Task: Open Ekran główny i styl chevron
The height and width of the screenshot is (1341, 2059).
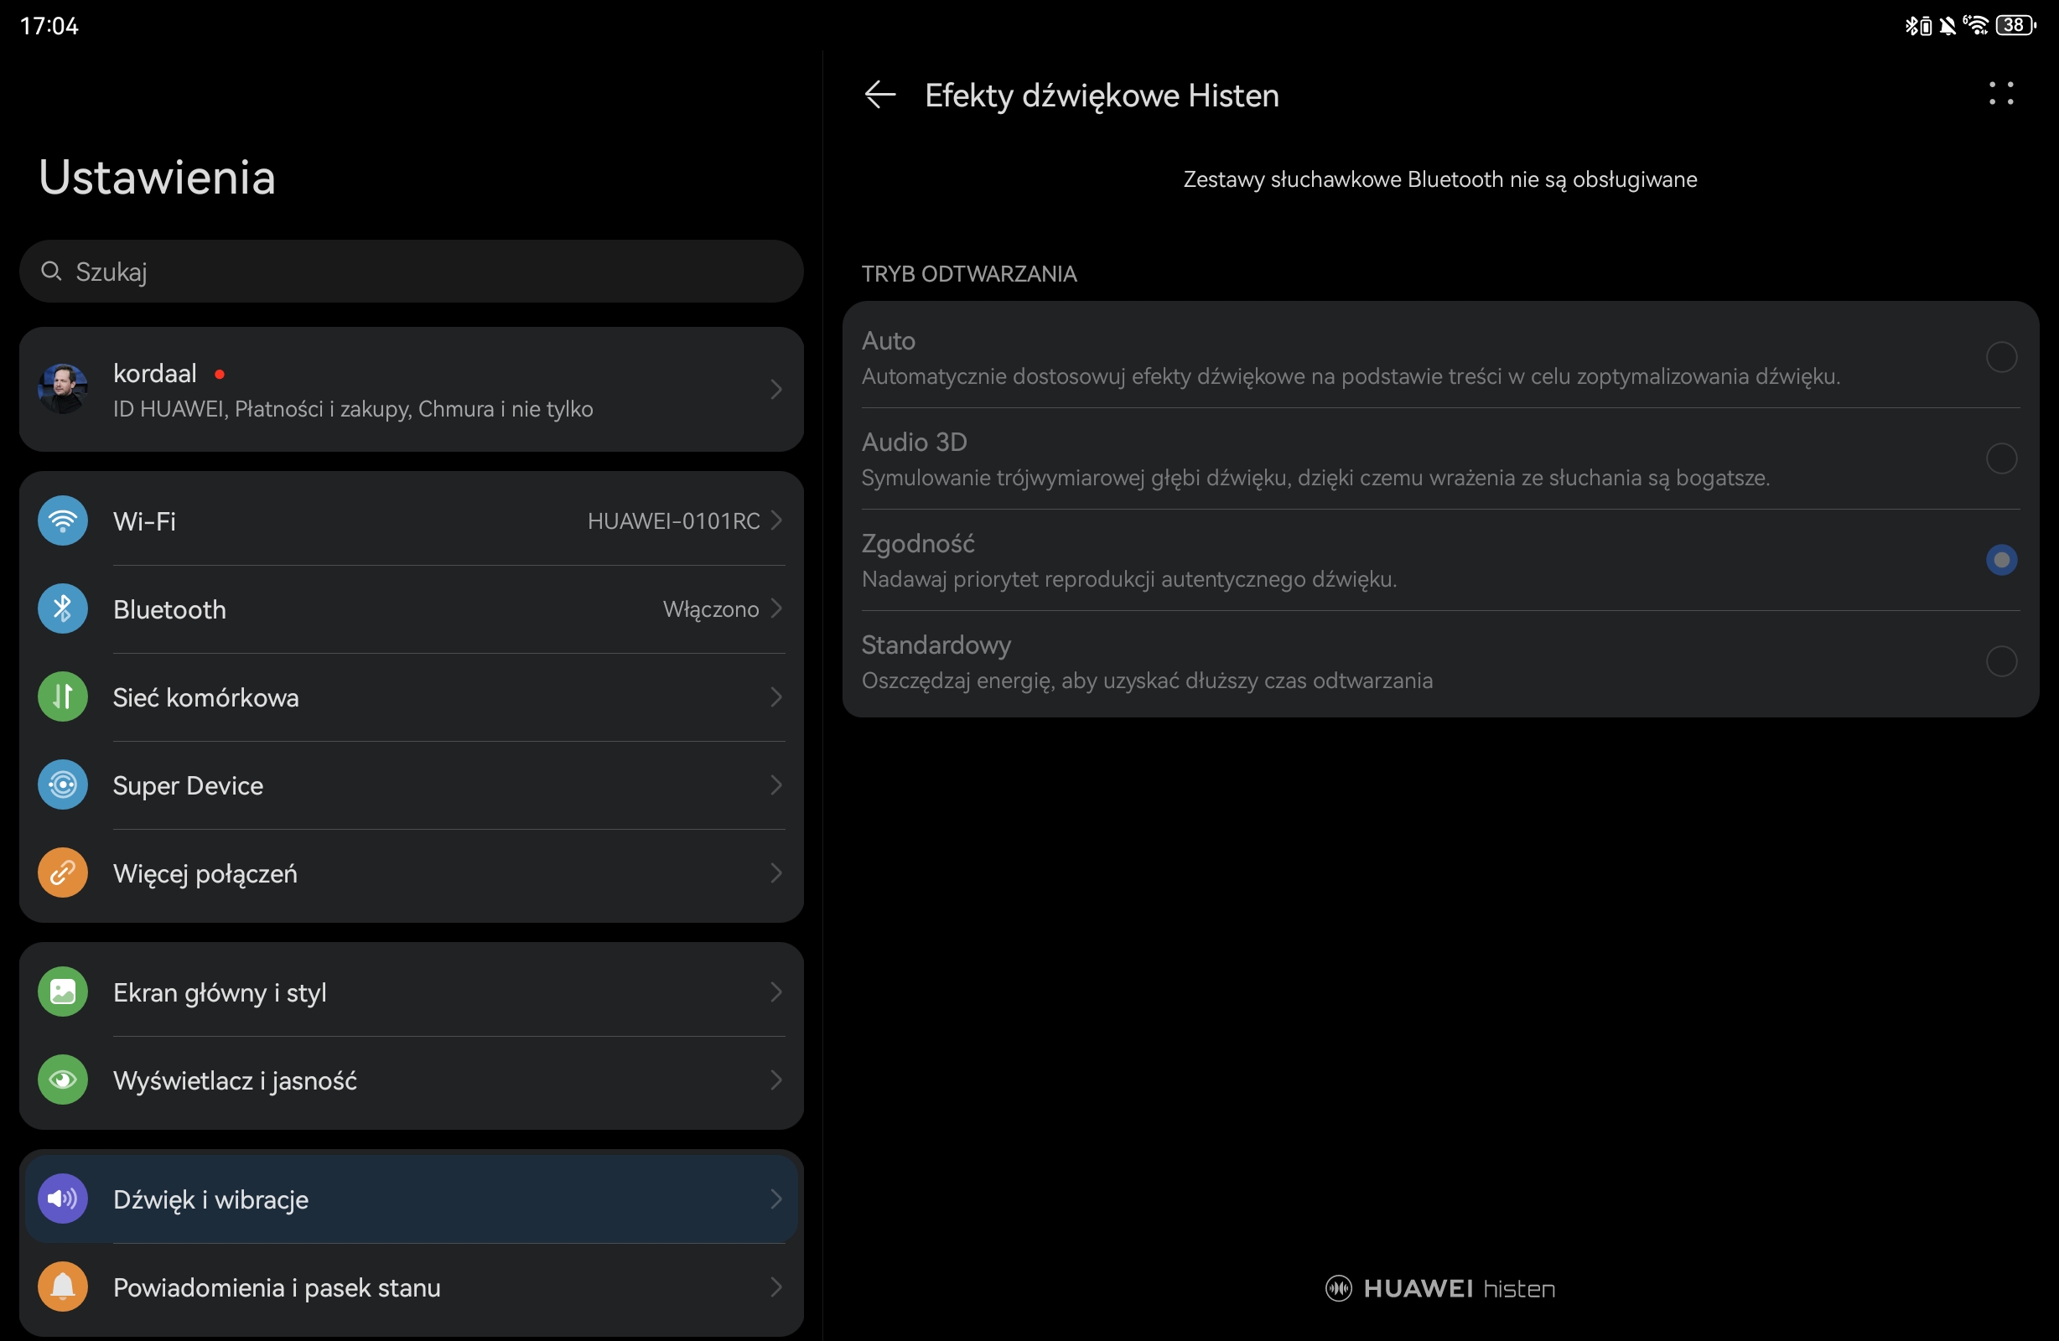Action: click(776, 992)
